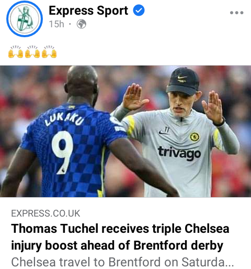Click the Nike swoosh on the cap
Viewport: 251px width, 269px height.
click(182, 77)
